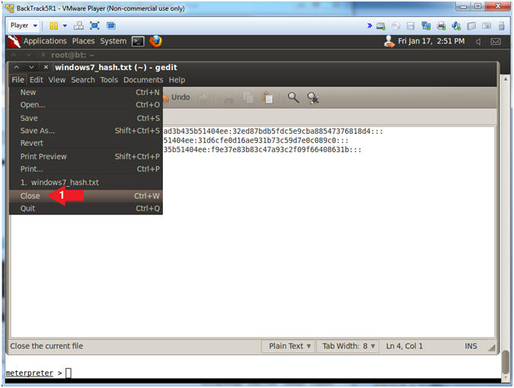This screenshot has width=514, height=388.
Task: Choose New from the File menu
Action: [86, 93]
